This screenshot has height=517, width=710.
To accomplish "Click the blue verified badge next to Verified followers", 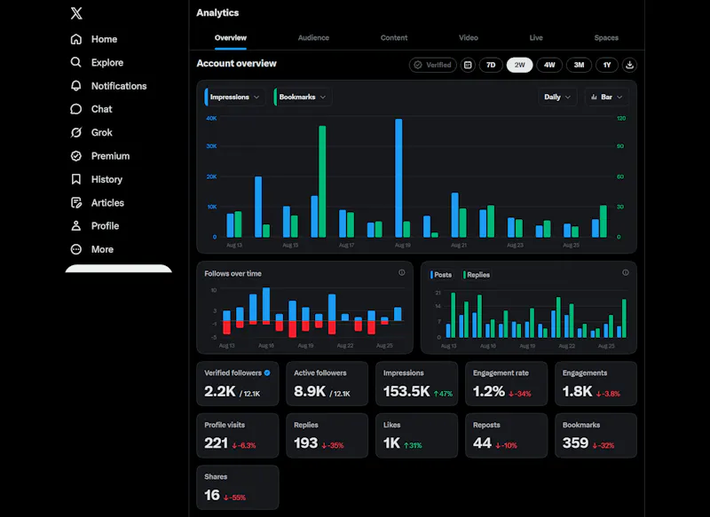I will [x=267, y=372].
